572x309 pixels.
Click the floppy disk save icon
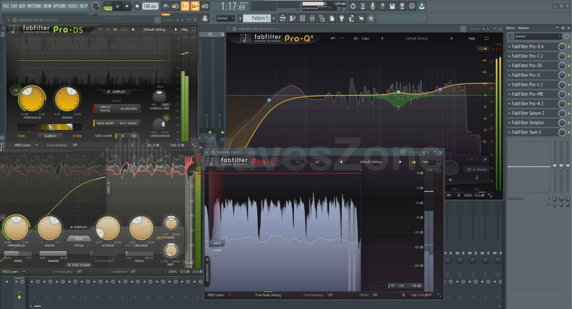click(392, 6)
